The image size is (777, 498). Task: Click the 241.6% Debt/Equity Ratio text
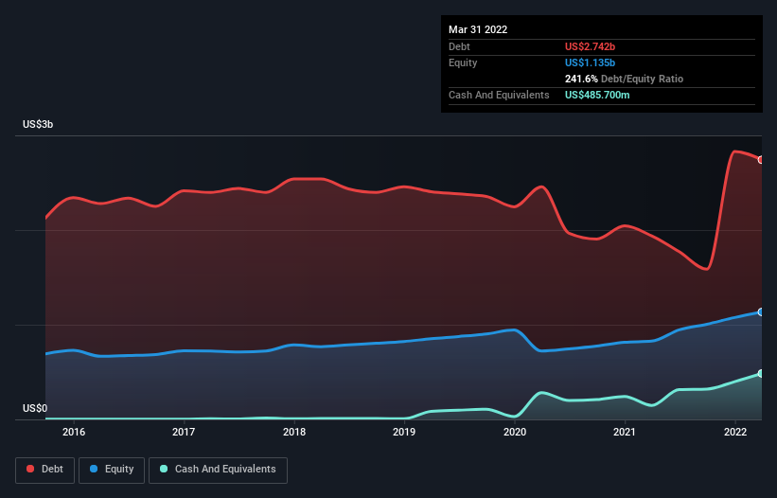tap(625, 79)
